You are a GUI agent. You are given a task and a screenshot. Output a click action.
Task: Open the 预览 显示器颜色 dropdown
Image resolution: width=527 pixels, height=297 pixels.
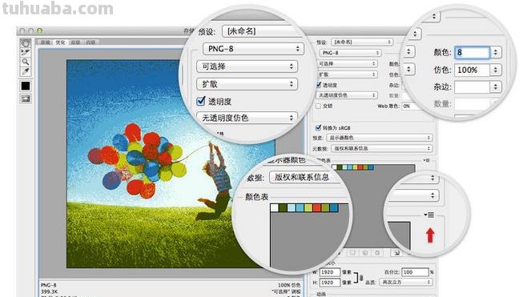[x=380, y=138]
